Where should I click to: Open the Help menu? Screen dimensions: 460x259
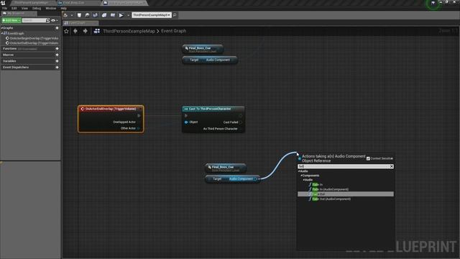point(63,8)
